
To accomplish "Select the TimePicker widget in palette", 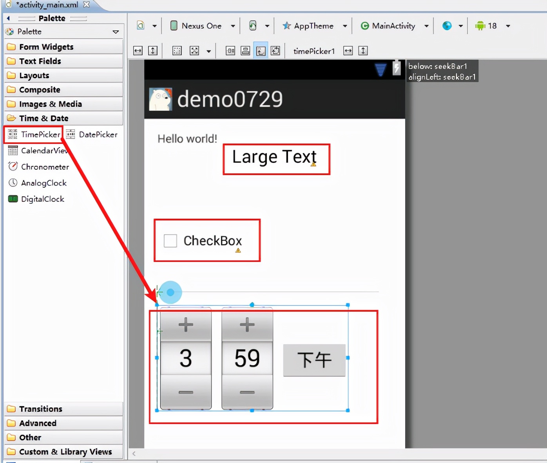I will (34, 135).
